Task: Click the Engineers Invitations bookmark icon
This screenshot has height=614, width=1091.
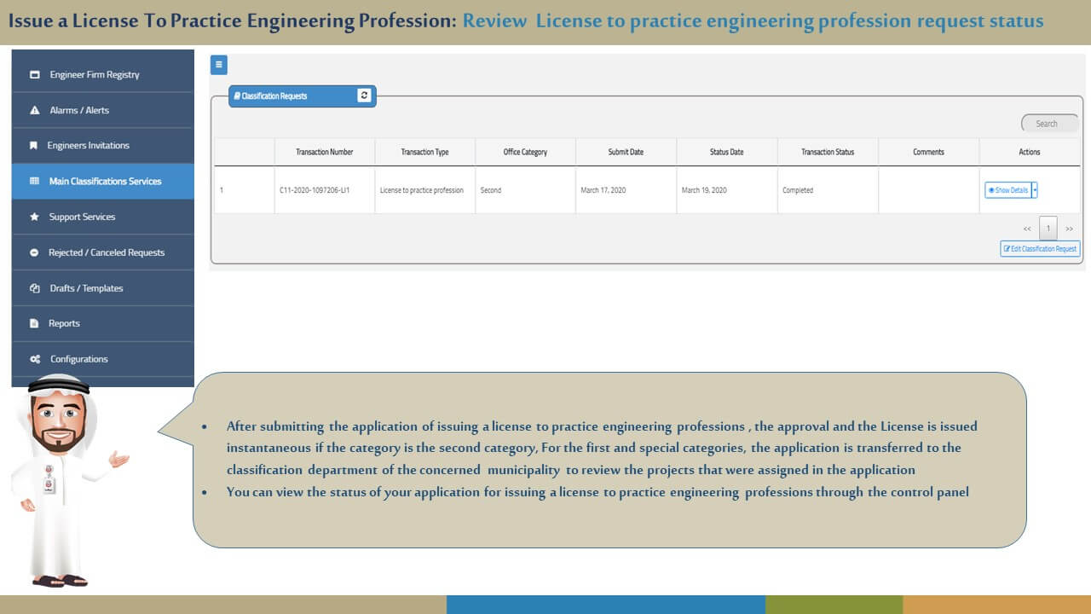Action: click(x=34, y=146)
